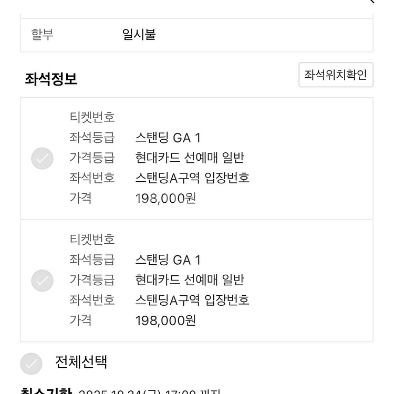Image resolution: width=394 pixels, height=394 pixels.
Task: Click the partially visible top-right corner icon
Action: click(x=371, y=1)
